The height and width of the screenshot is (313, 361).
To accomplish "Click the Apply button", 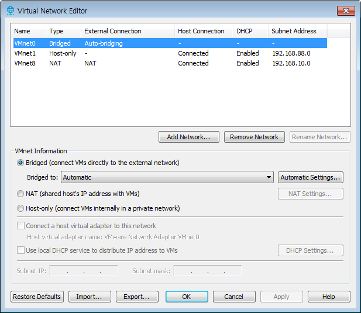I will (x=281, y=297).
